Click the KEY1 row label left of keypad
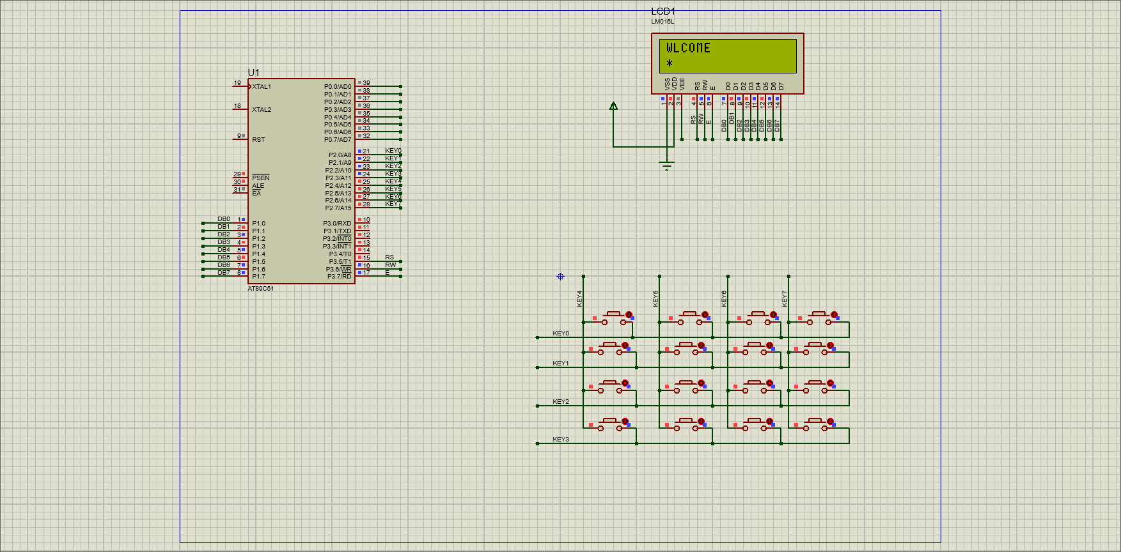The height and width of the screenshot is (552, 1121). 561,364
